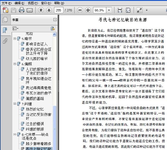This screenshot has width=167, height=150.
Task: Zoom out with the minus button
Action: (80, 10)
